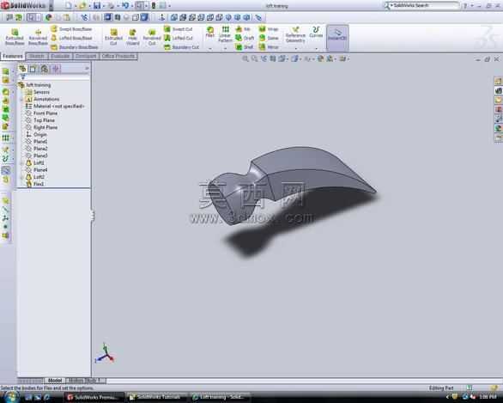Open dropdown arrow under Curves
The width and height of the screenshot is (503, 403).
(316, 48)
